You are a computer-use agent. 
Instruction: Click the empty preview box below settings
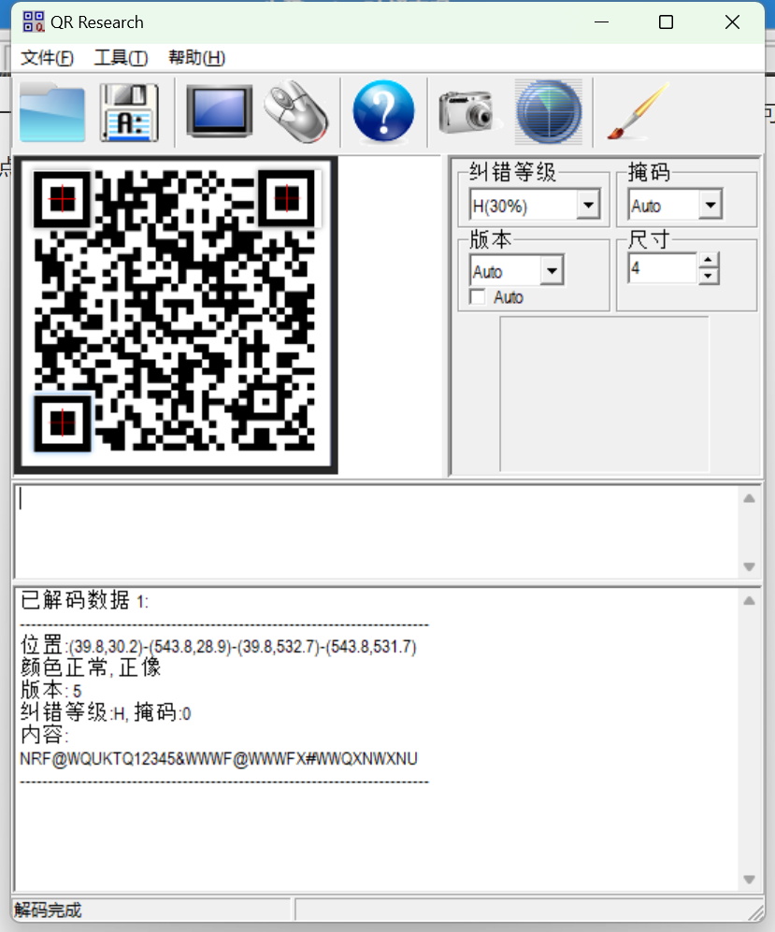tap(604, 394)
